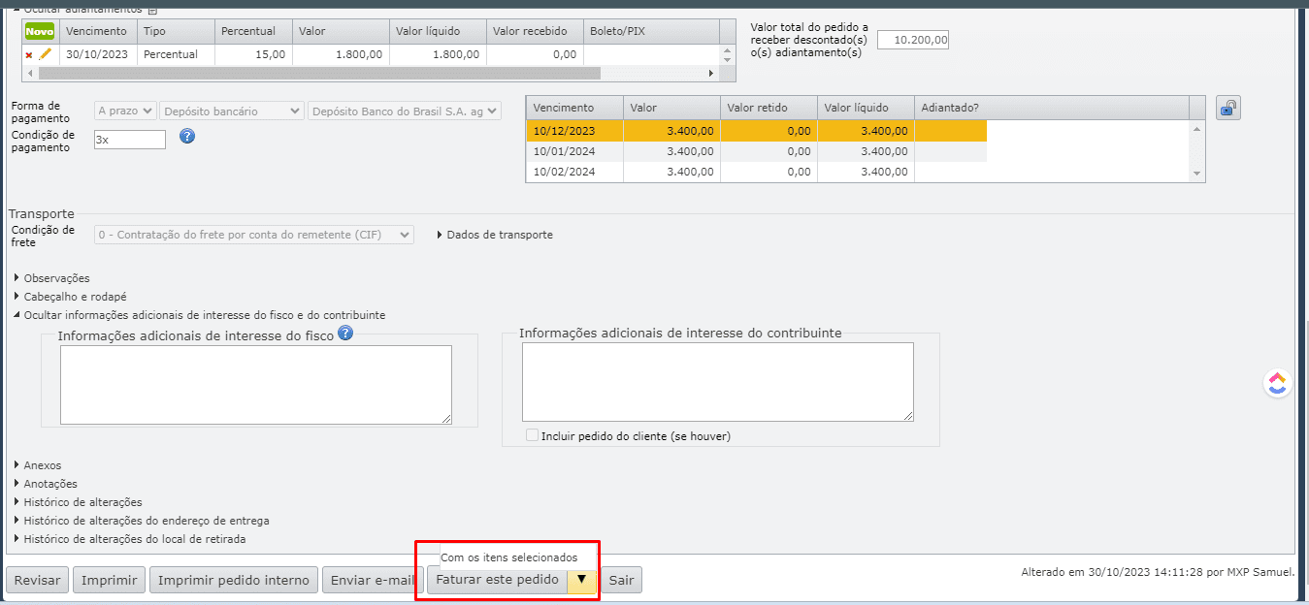
Task: Click informações de interesse do fisco textarea
Action: (256, 385)
